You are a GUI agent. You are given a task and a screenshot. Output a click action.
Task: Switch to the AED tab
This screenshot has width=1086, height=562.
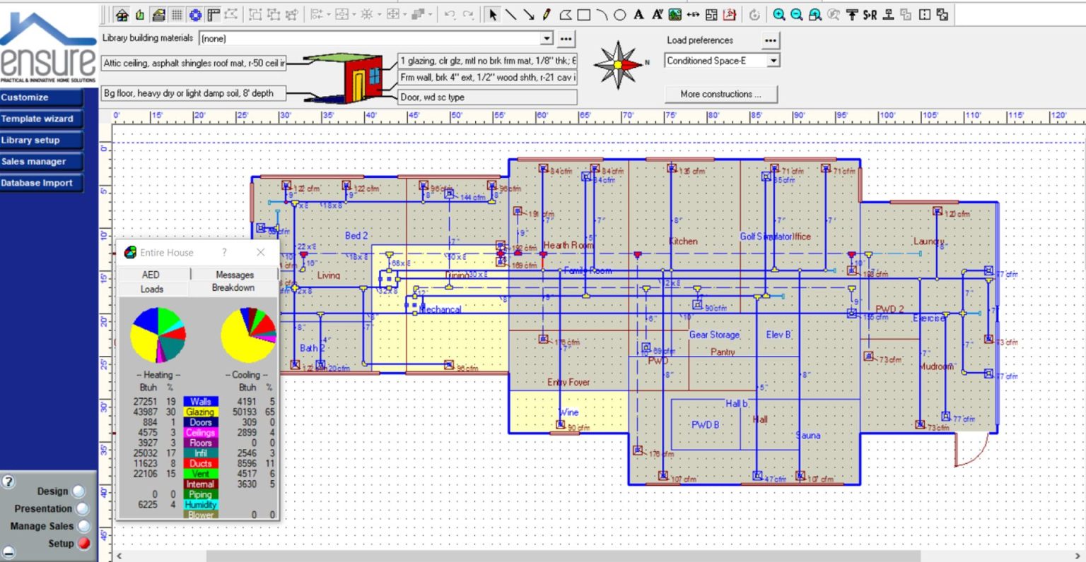pos(151,275)
